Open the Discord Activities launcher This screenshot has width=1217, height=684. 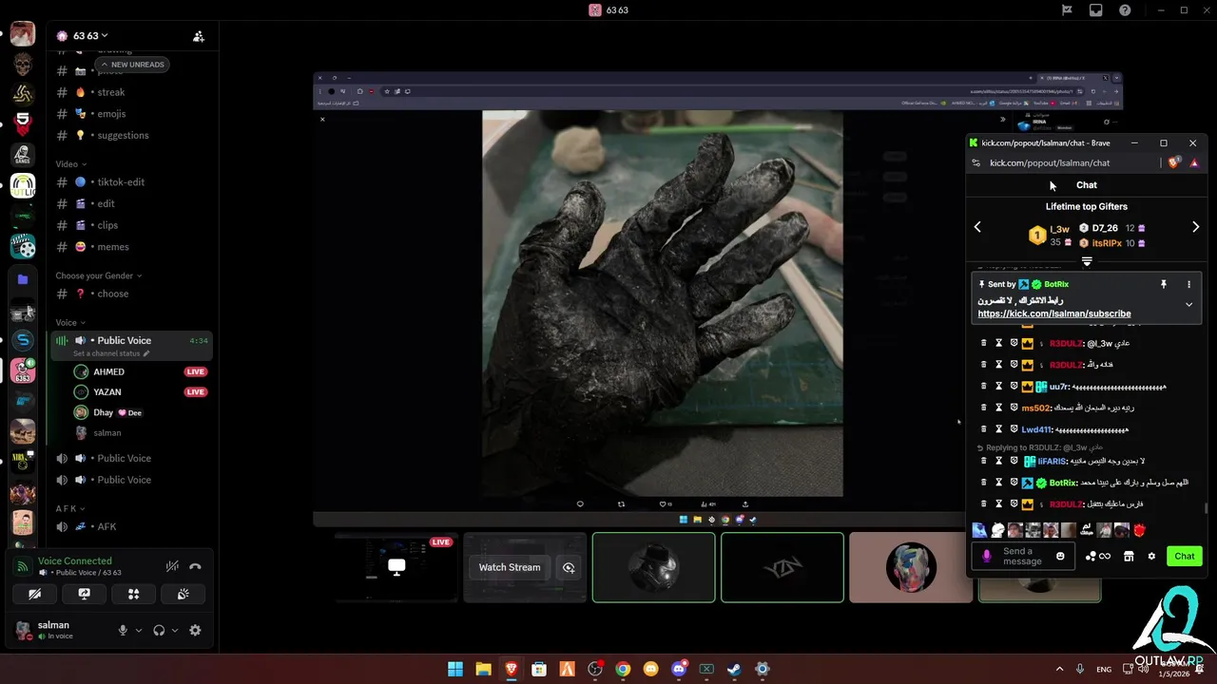134,594
